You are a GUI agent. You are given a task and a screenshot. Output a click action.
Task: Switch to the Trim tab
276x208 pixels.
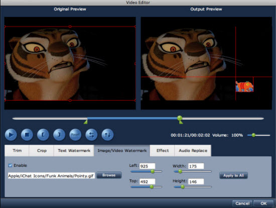tap(17, 150)
